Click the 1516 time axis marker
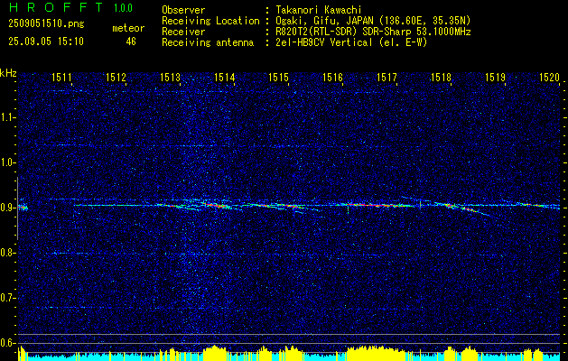568x361 pixels. (x=332, y=77)
